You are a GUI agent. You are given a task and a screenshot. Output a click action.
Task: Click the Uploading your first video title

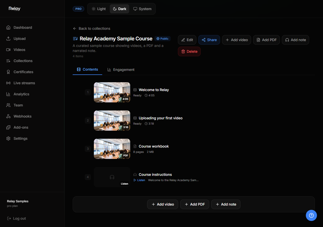pos(160,118)
